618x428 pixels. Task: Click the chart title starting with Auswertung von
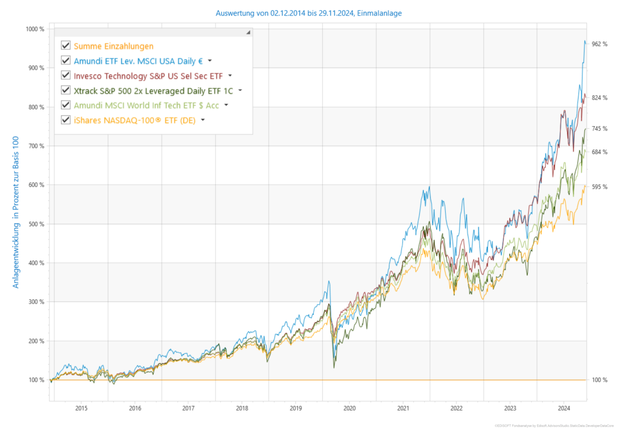pos(309,13)
